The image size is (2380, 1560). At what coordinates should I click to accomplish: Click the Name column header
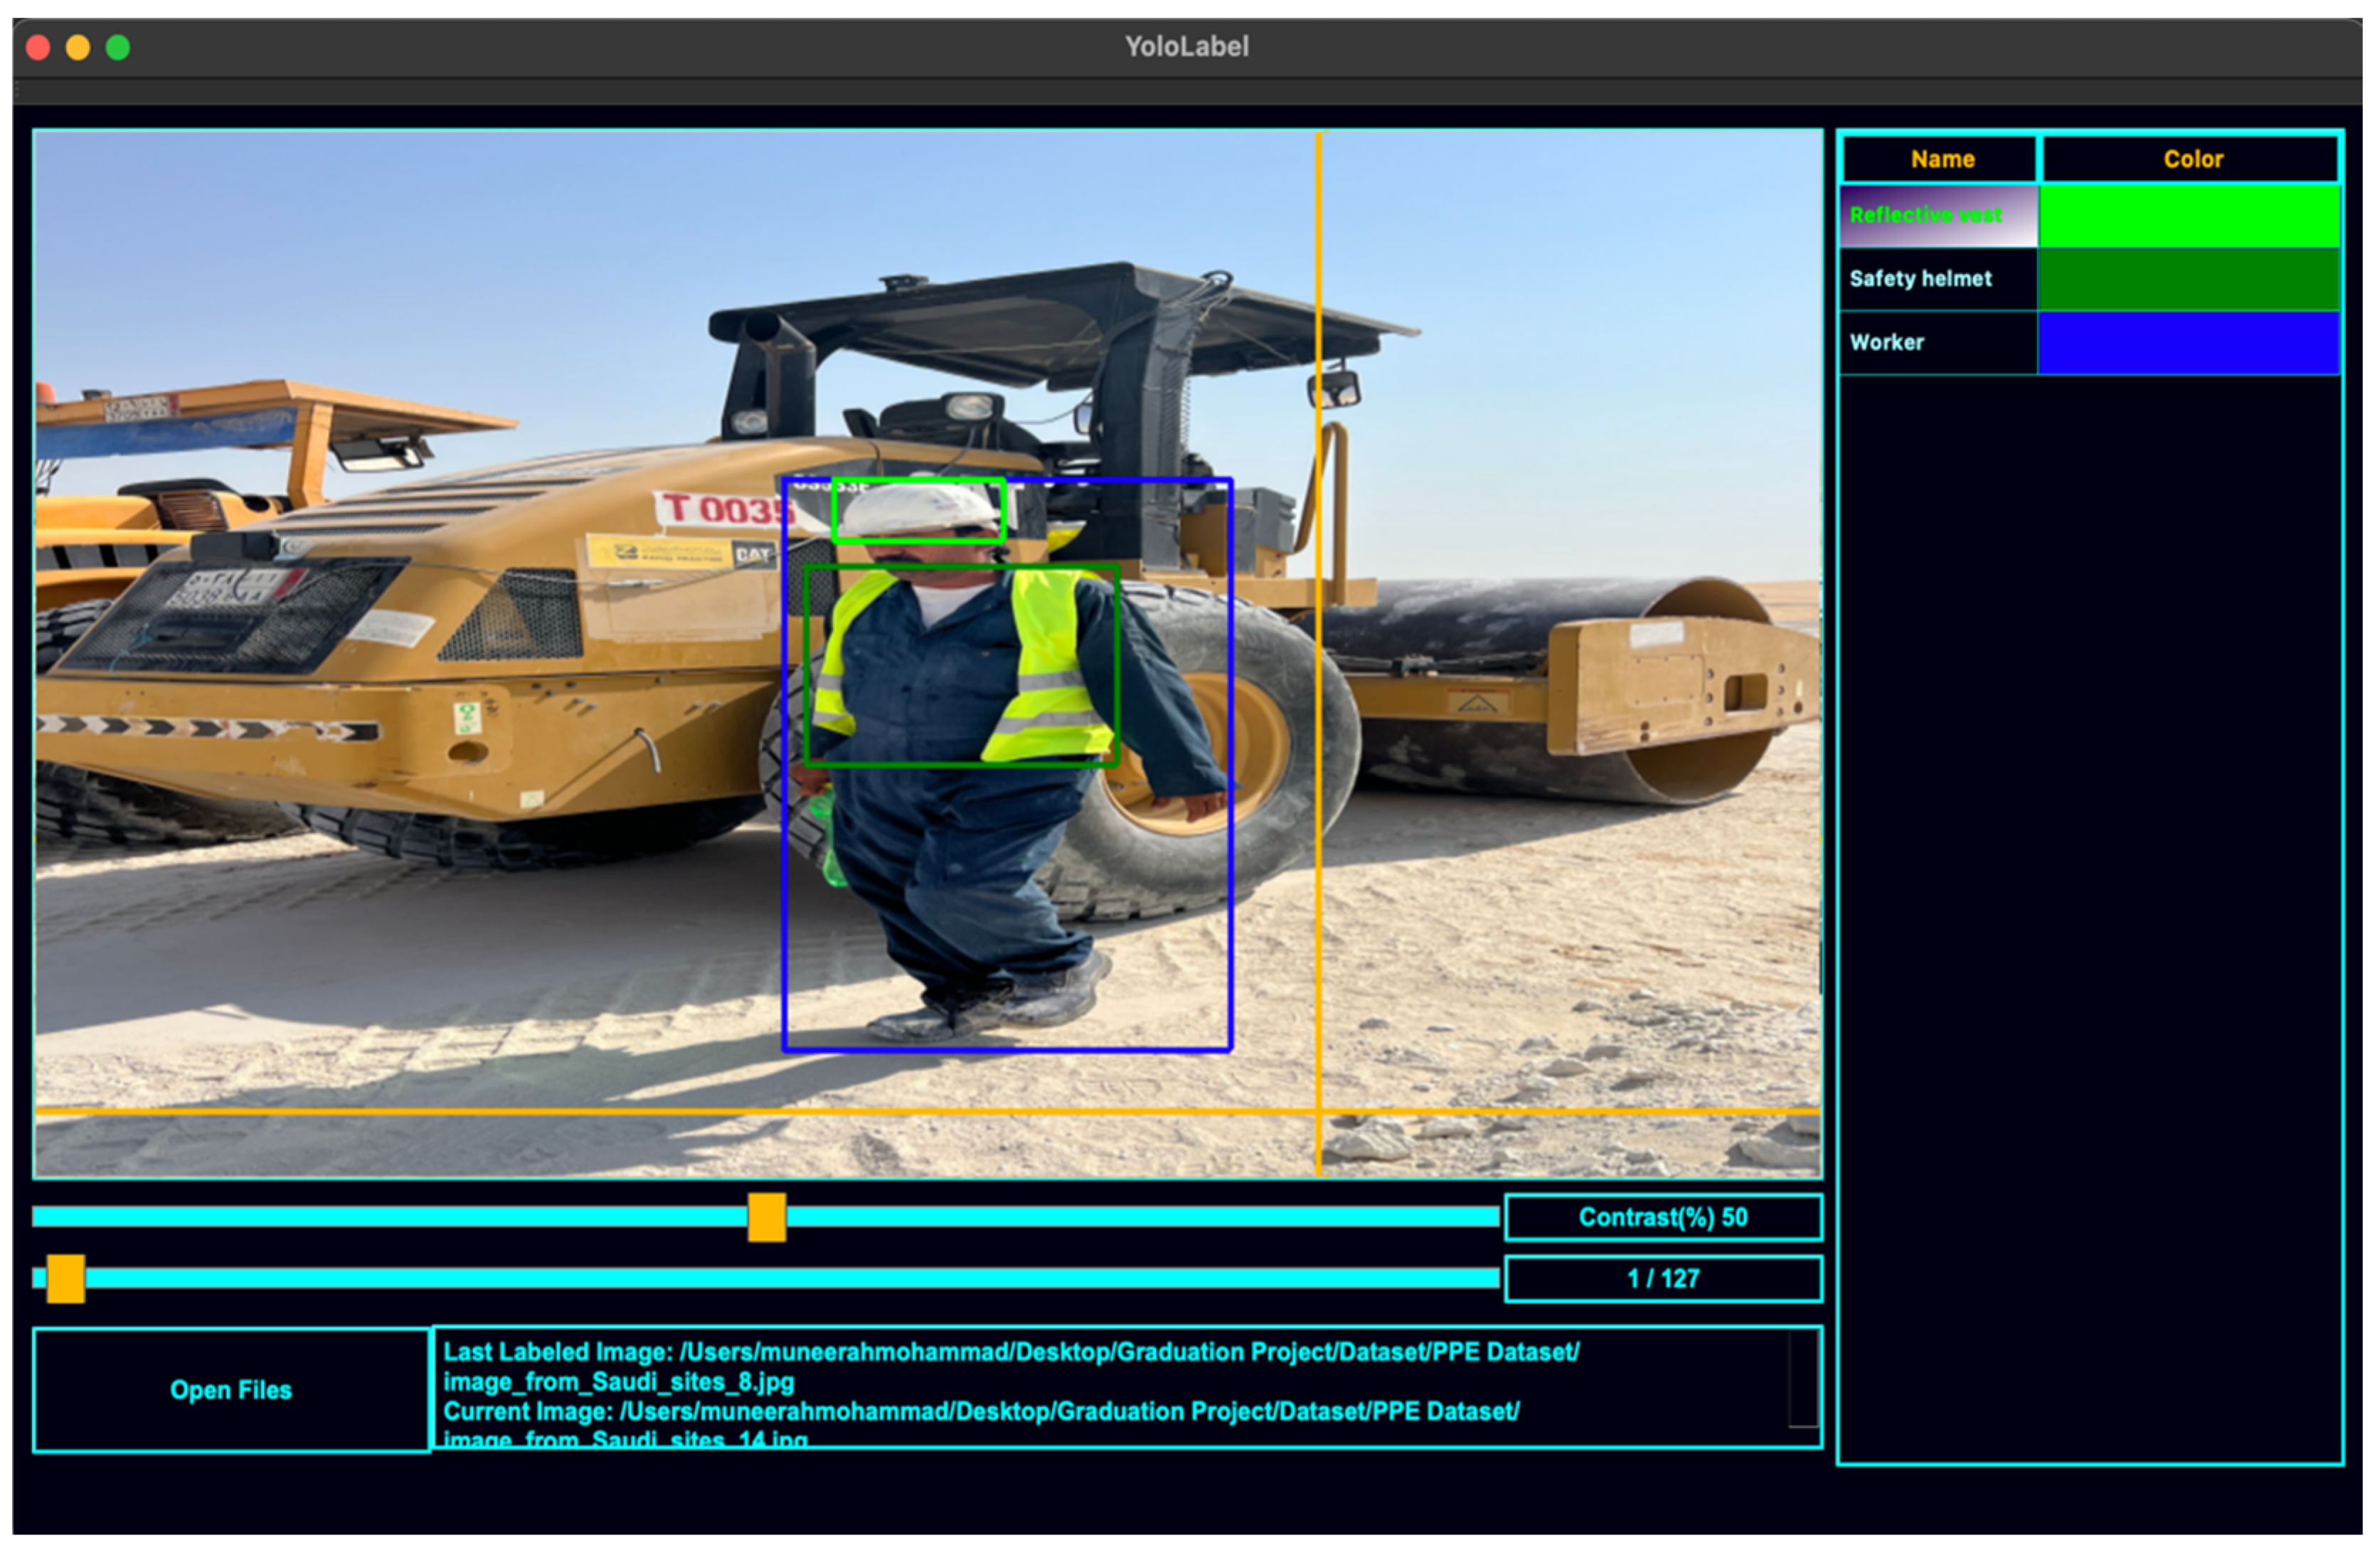(x=1941, y=159)
